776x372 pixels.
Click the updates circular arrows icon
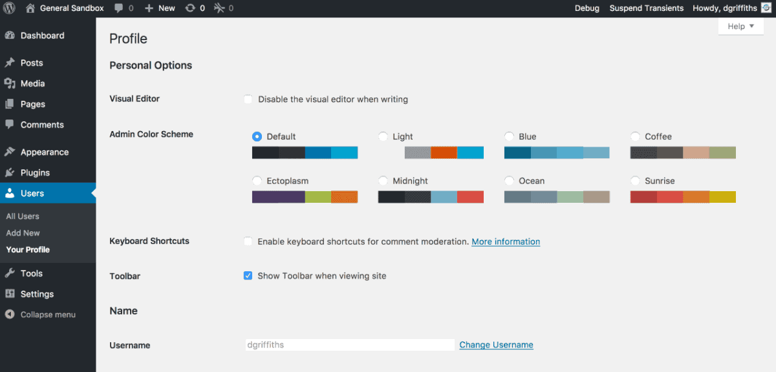pos(190,8)
